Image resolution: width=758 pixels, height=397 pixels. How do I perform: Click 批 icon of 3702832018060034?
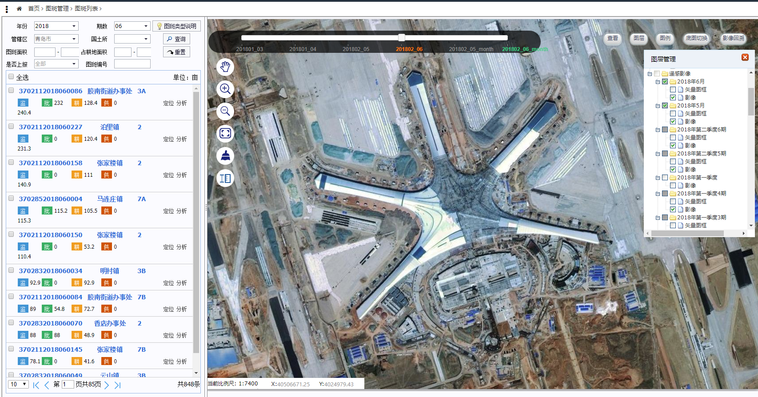[x=47, y=282]
